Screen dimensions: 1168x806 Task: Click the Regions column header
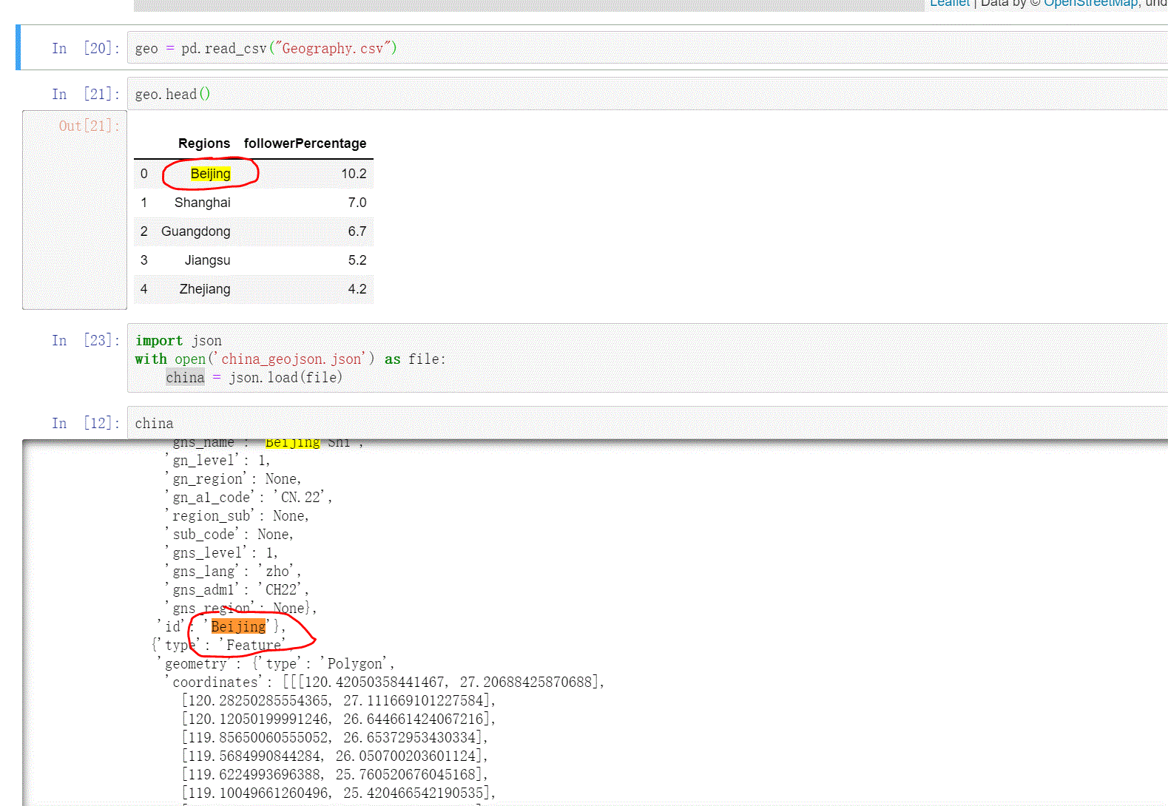pos(204,143)
